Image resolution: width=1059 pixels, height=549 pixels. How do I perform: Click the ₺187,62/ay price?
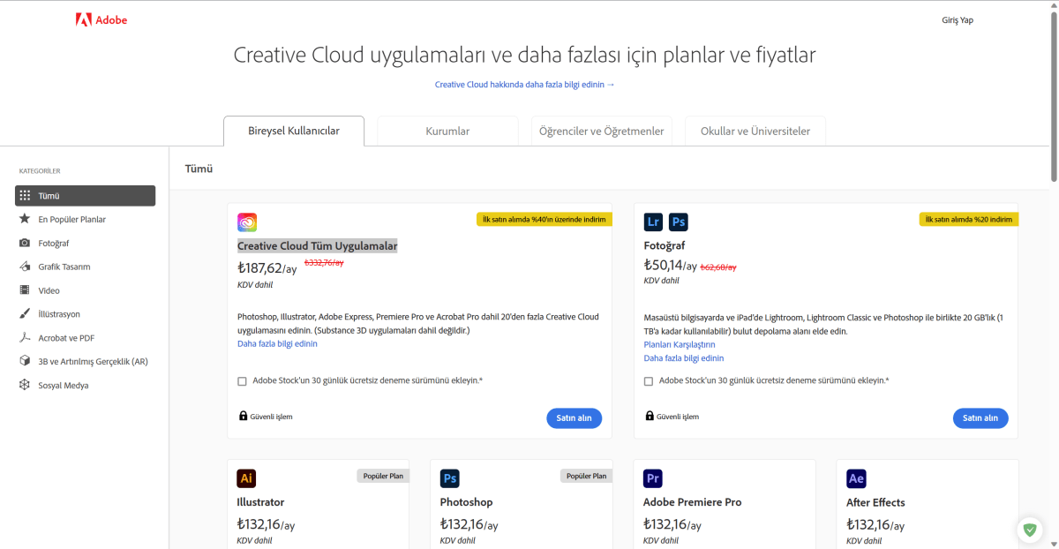point(267,268)
